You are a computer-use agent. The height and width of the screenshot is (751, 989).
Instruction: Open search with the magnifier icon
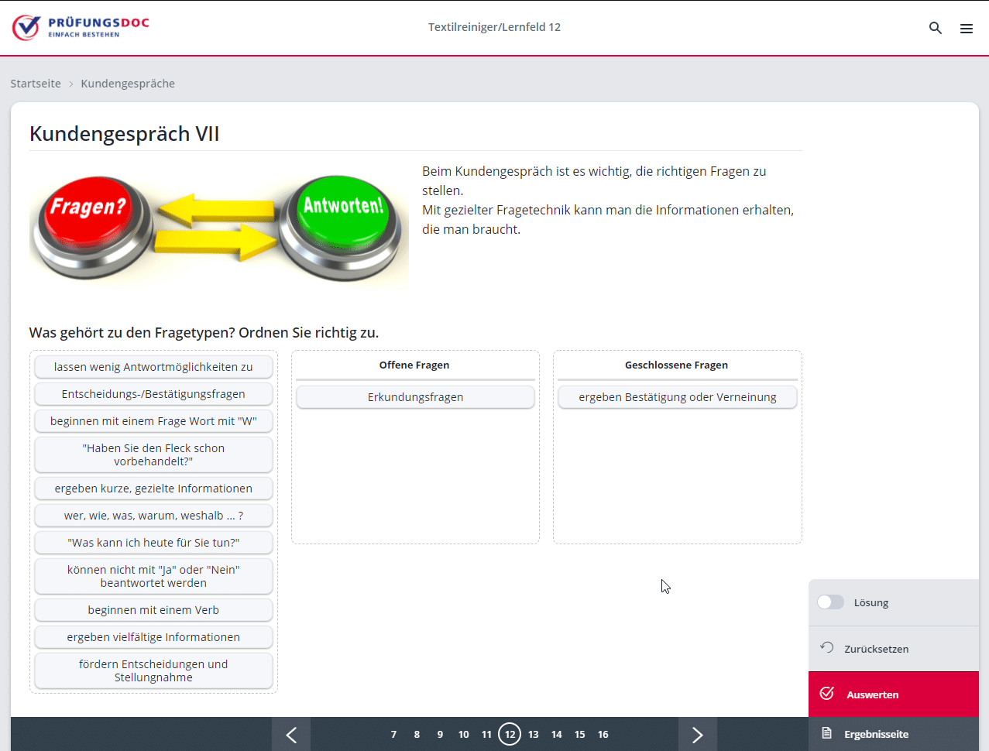[936, 28]
